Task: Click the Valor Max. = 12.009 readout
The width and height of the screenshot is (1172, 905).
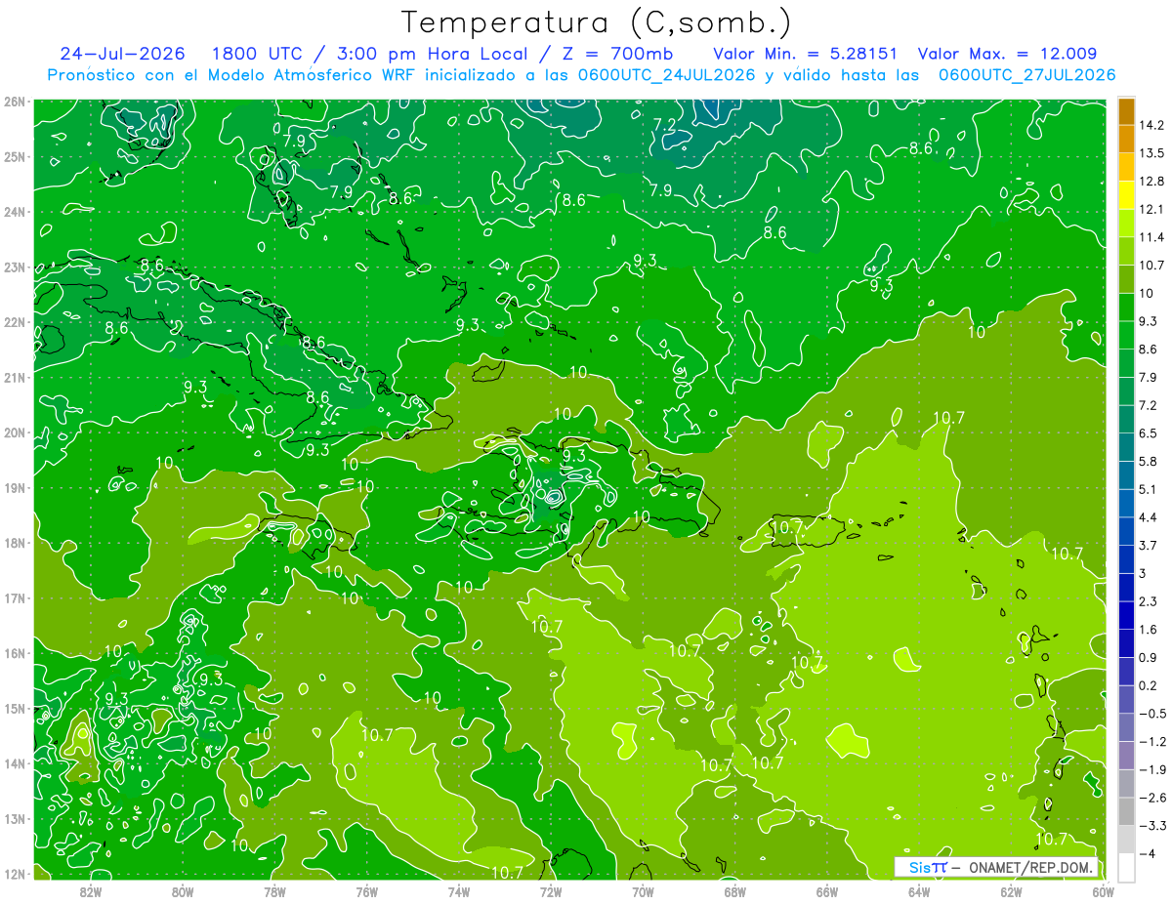Action: click(1006, 53)
